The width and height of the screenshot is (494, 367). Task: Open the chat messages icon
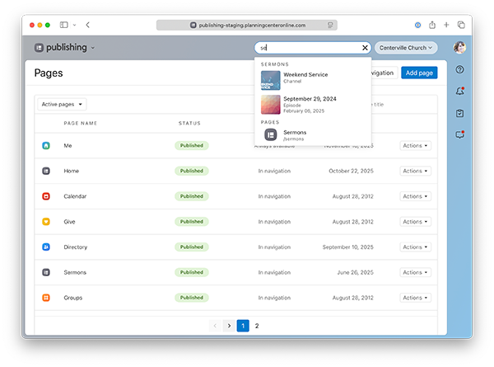[459, 134]
